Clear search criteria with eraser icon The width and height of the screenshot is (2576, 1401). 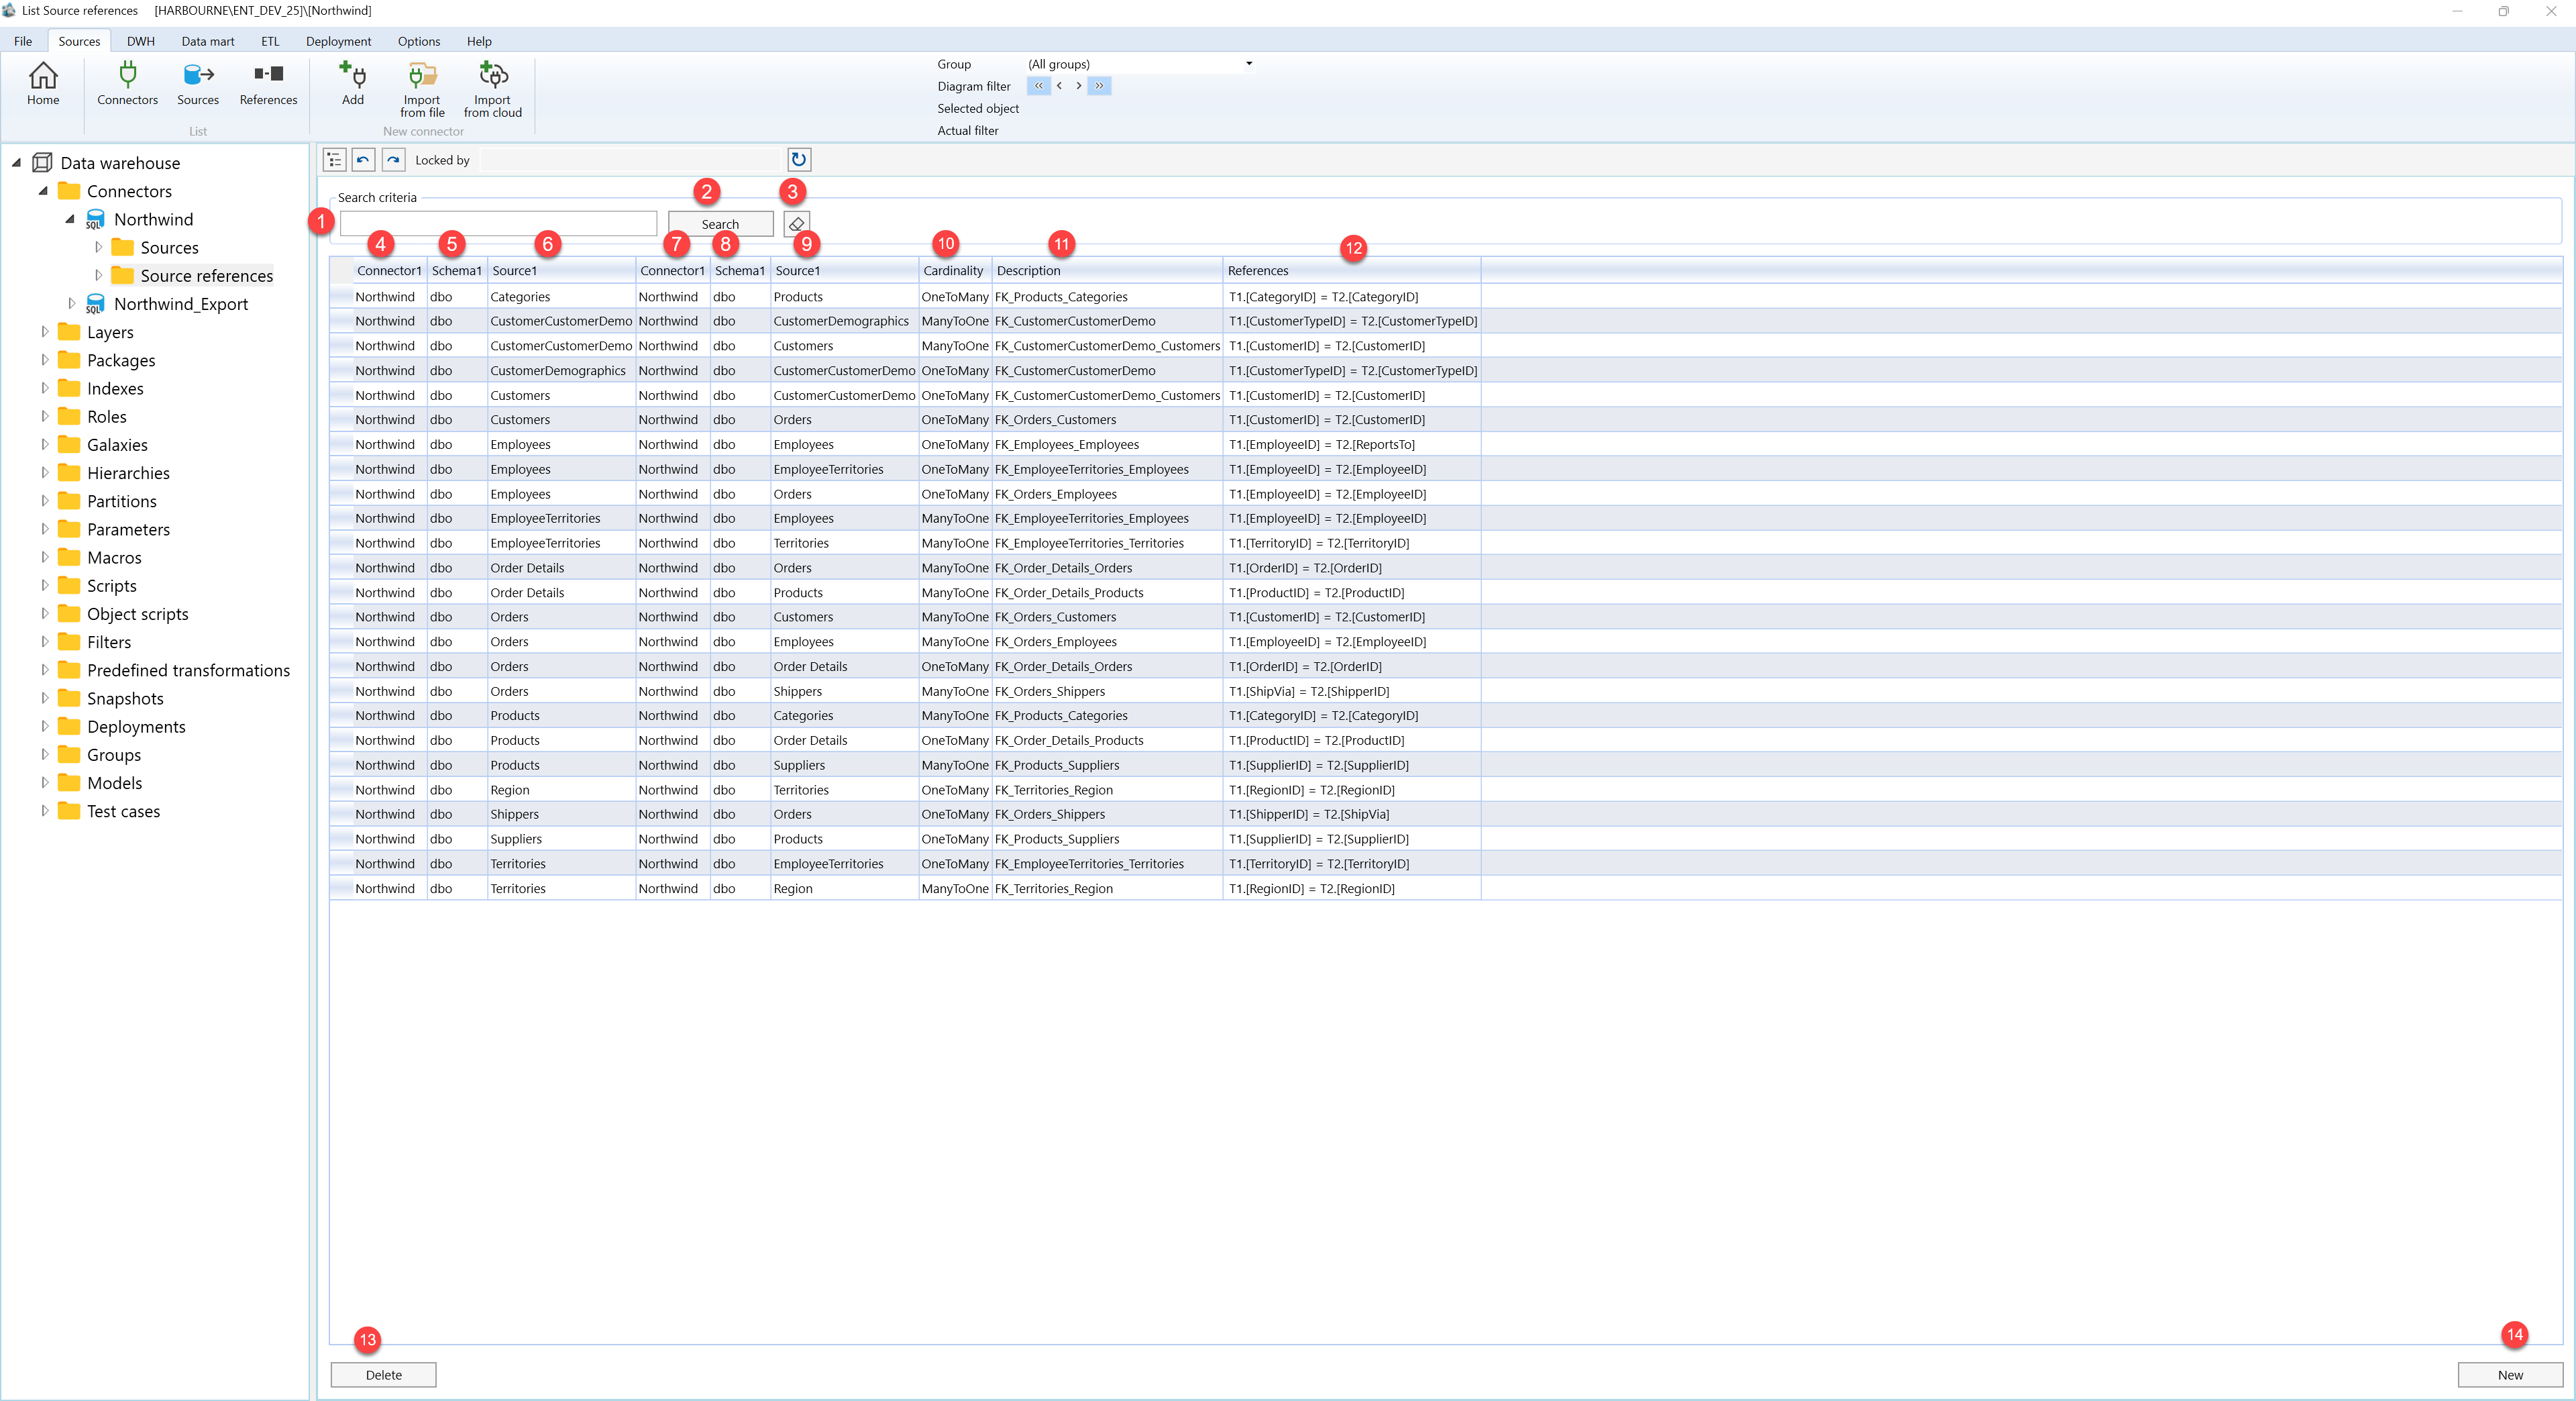click(x=797, y=224)
